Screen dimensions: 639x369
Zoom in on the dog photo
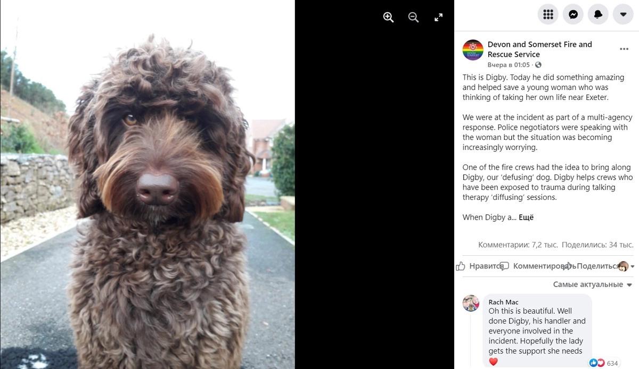pyautogui.click(x=388, y=17)
